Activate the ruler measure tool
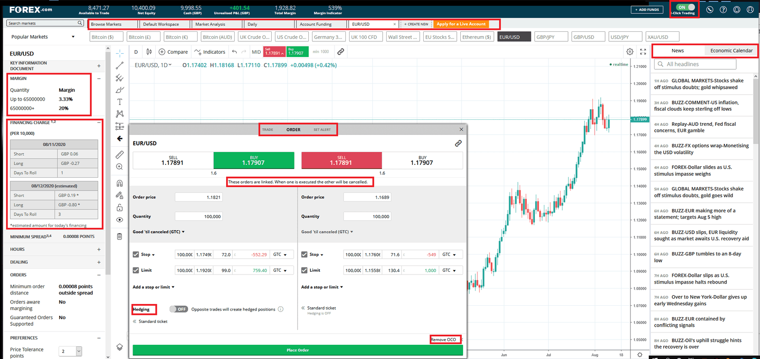Image resolution: width=760 pixels, height=359 pixels. coord(120,154)
